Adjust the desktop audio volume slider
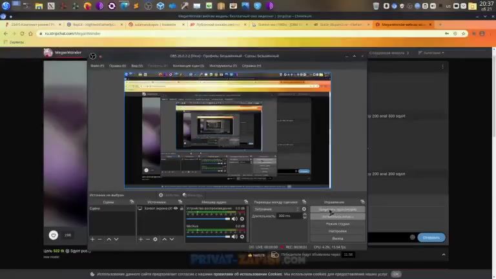496x279 pixels. click(208, 219)
